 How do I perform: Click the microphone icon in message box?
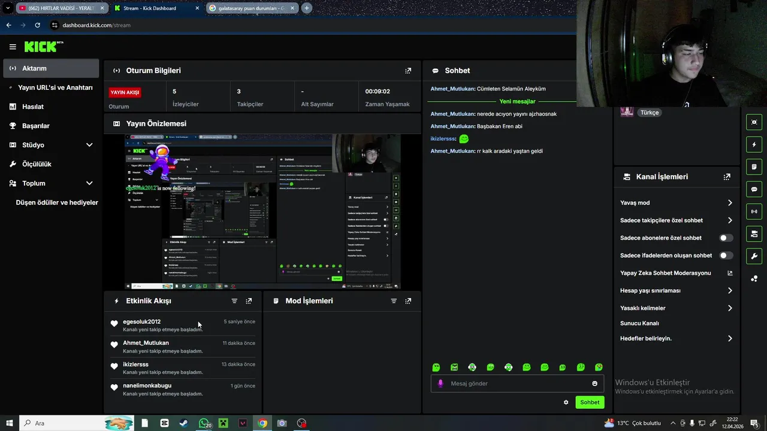440,384
